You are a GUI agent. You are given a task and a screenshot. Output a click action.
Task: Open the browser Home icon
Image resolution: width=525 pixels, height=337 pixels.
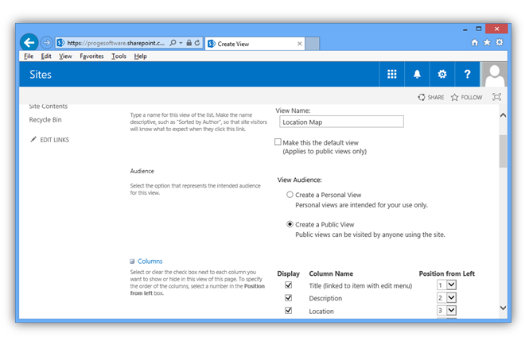pyautogui.click(x=475, y=43)
